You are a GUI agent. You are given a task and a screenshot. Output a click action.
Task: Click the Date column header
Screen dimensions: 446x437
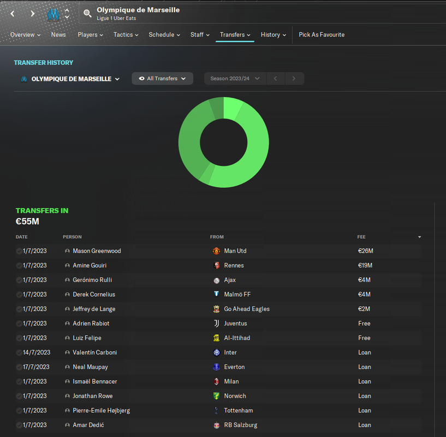coord(22,237)
